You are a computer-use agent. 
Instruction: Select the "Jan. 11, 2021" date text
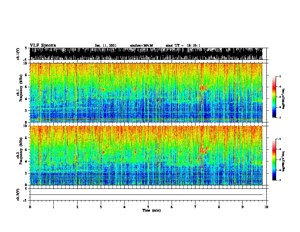coord(106,45)
